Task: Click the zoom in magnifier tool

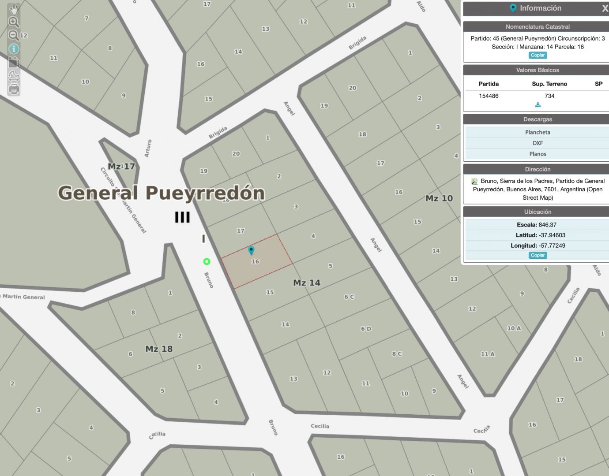Action: click(x=14, y=22)
